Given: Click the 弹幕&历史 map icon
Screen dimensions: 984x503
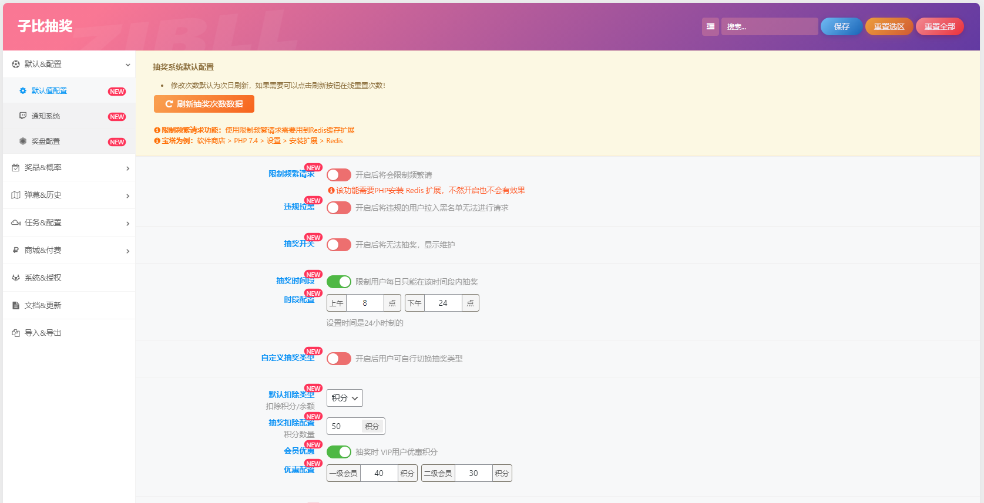Looking at the screenshot, I should click(16, 195).
